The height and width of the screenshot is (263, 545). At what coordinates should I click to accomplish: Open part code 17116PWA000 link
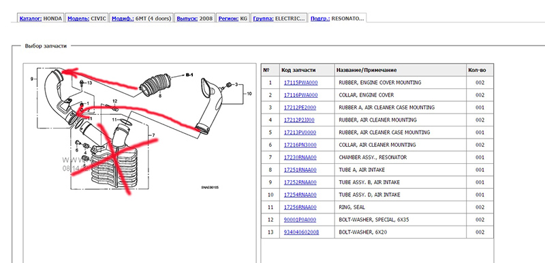pos(300,95)
